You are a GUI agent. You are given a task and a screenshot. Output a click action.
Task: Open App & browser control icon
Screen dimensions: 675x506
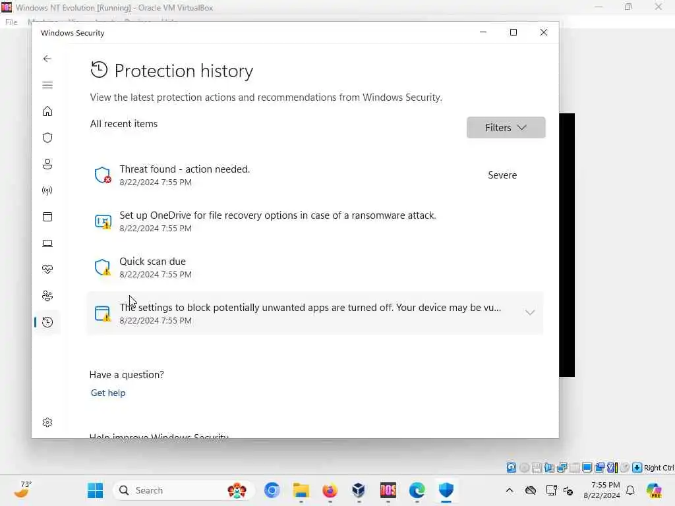47,217
